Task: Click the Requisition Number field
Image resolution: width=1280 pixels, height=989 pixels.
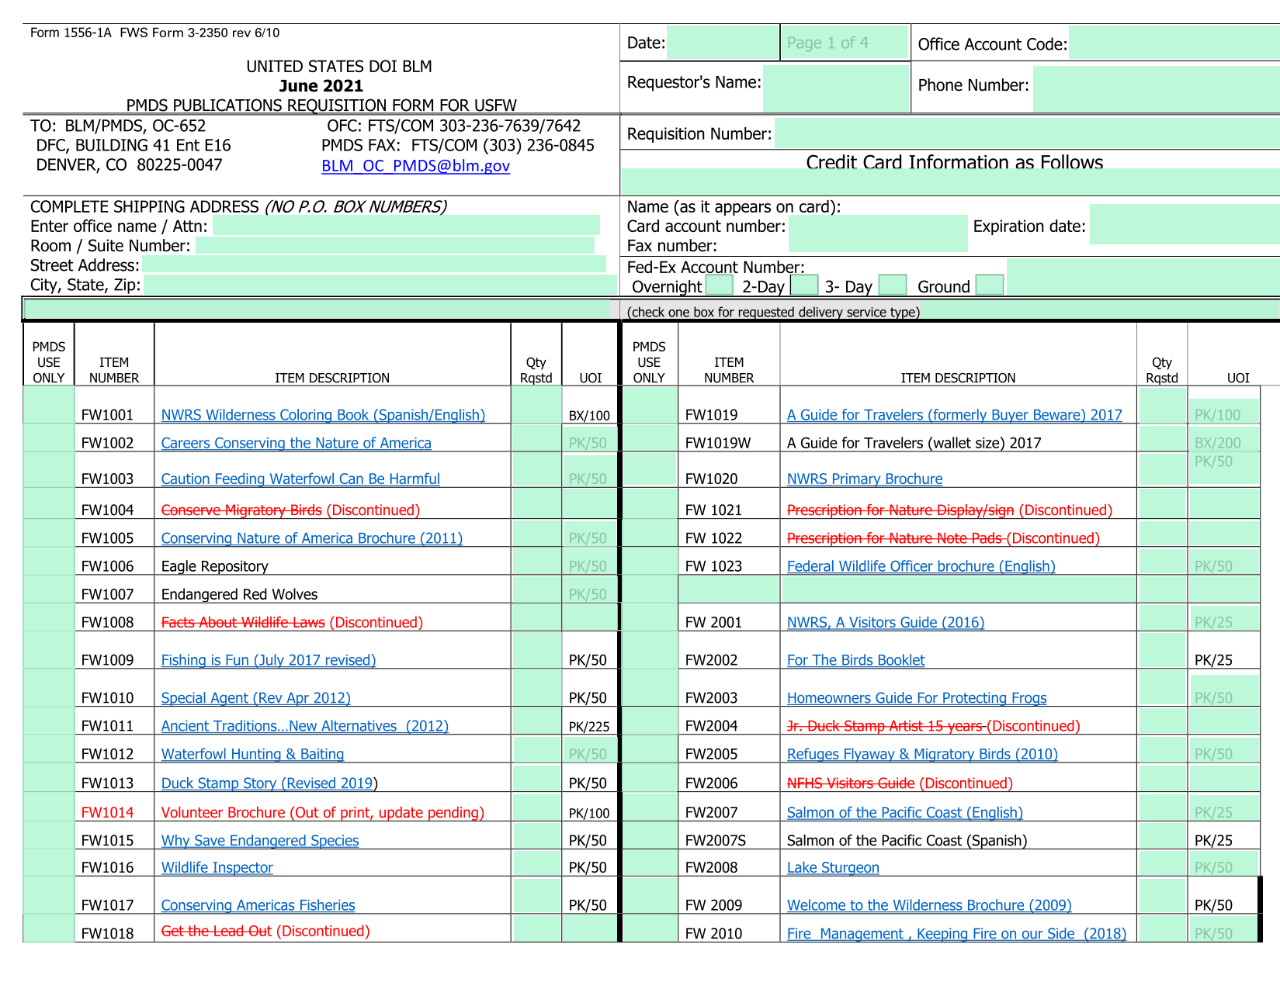Action: pyautogui.click(x=1027, y=133)
